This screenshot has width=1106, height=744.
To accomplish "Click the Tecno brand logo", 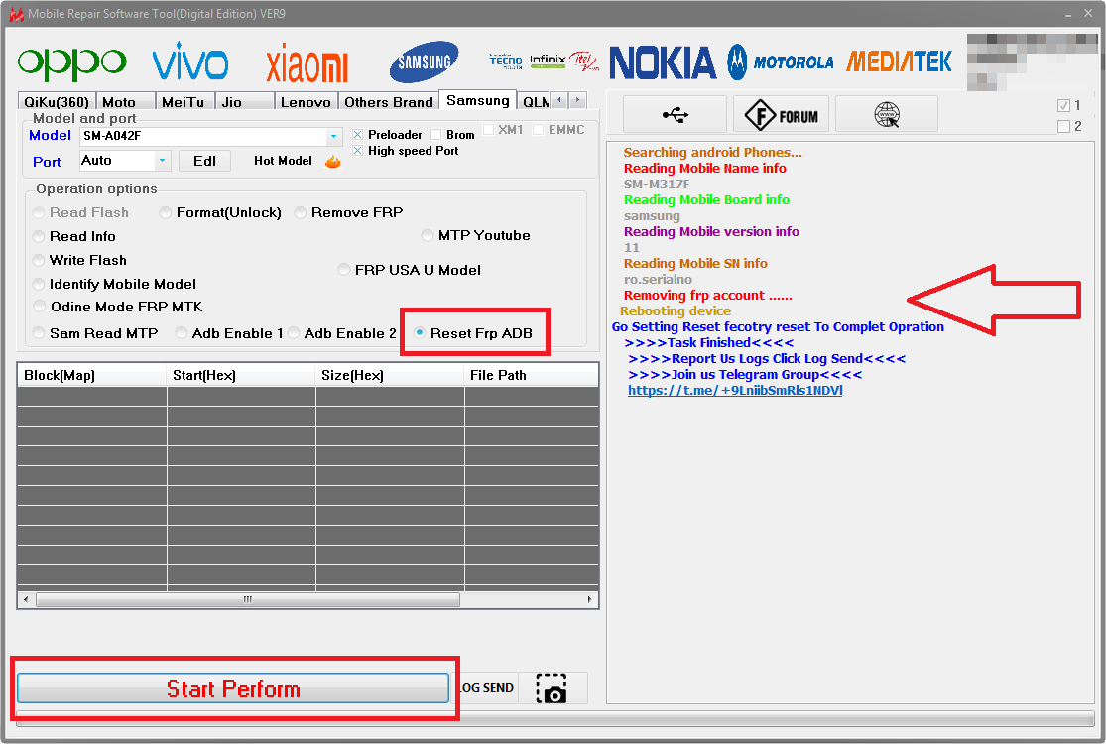I will pos(506,62).
